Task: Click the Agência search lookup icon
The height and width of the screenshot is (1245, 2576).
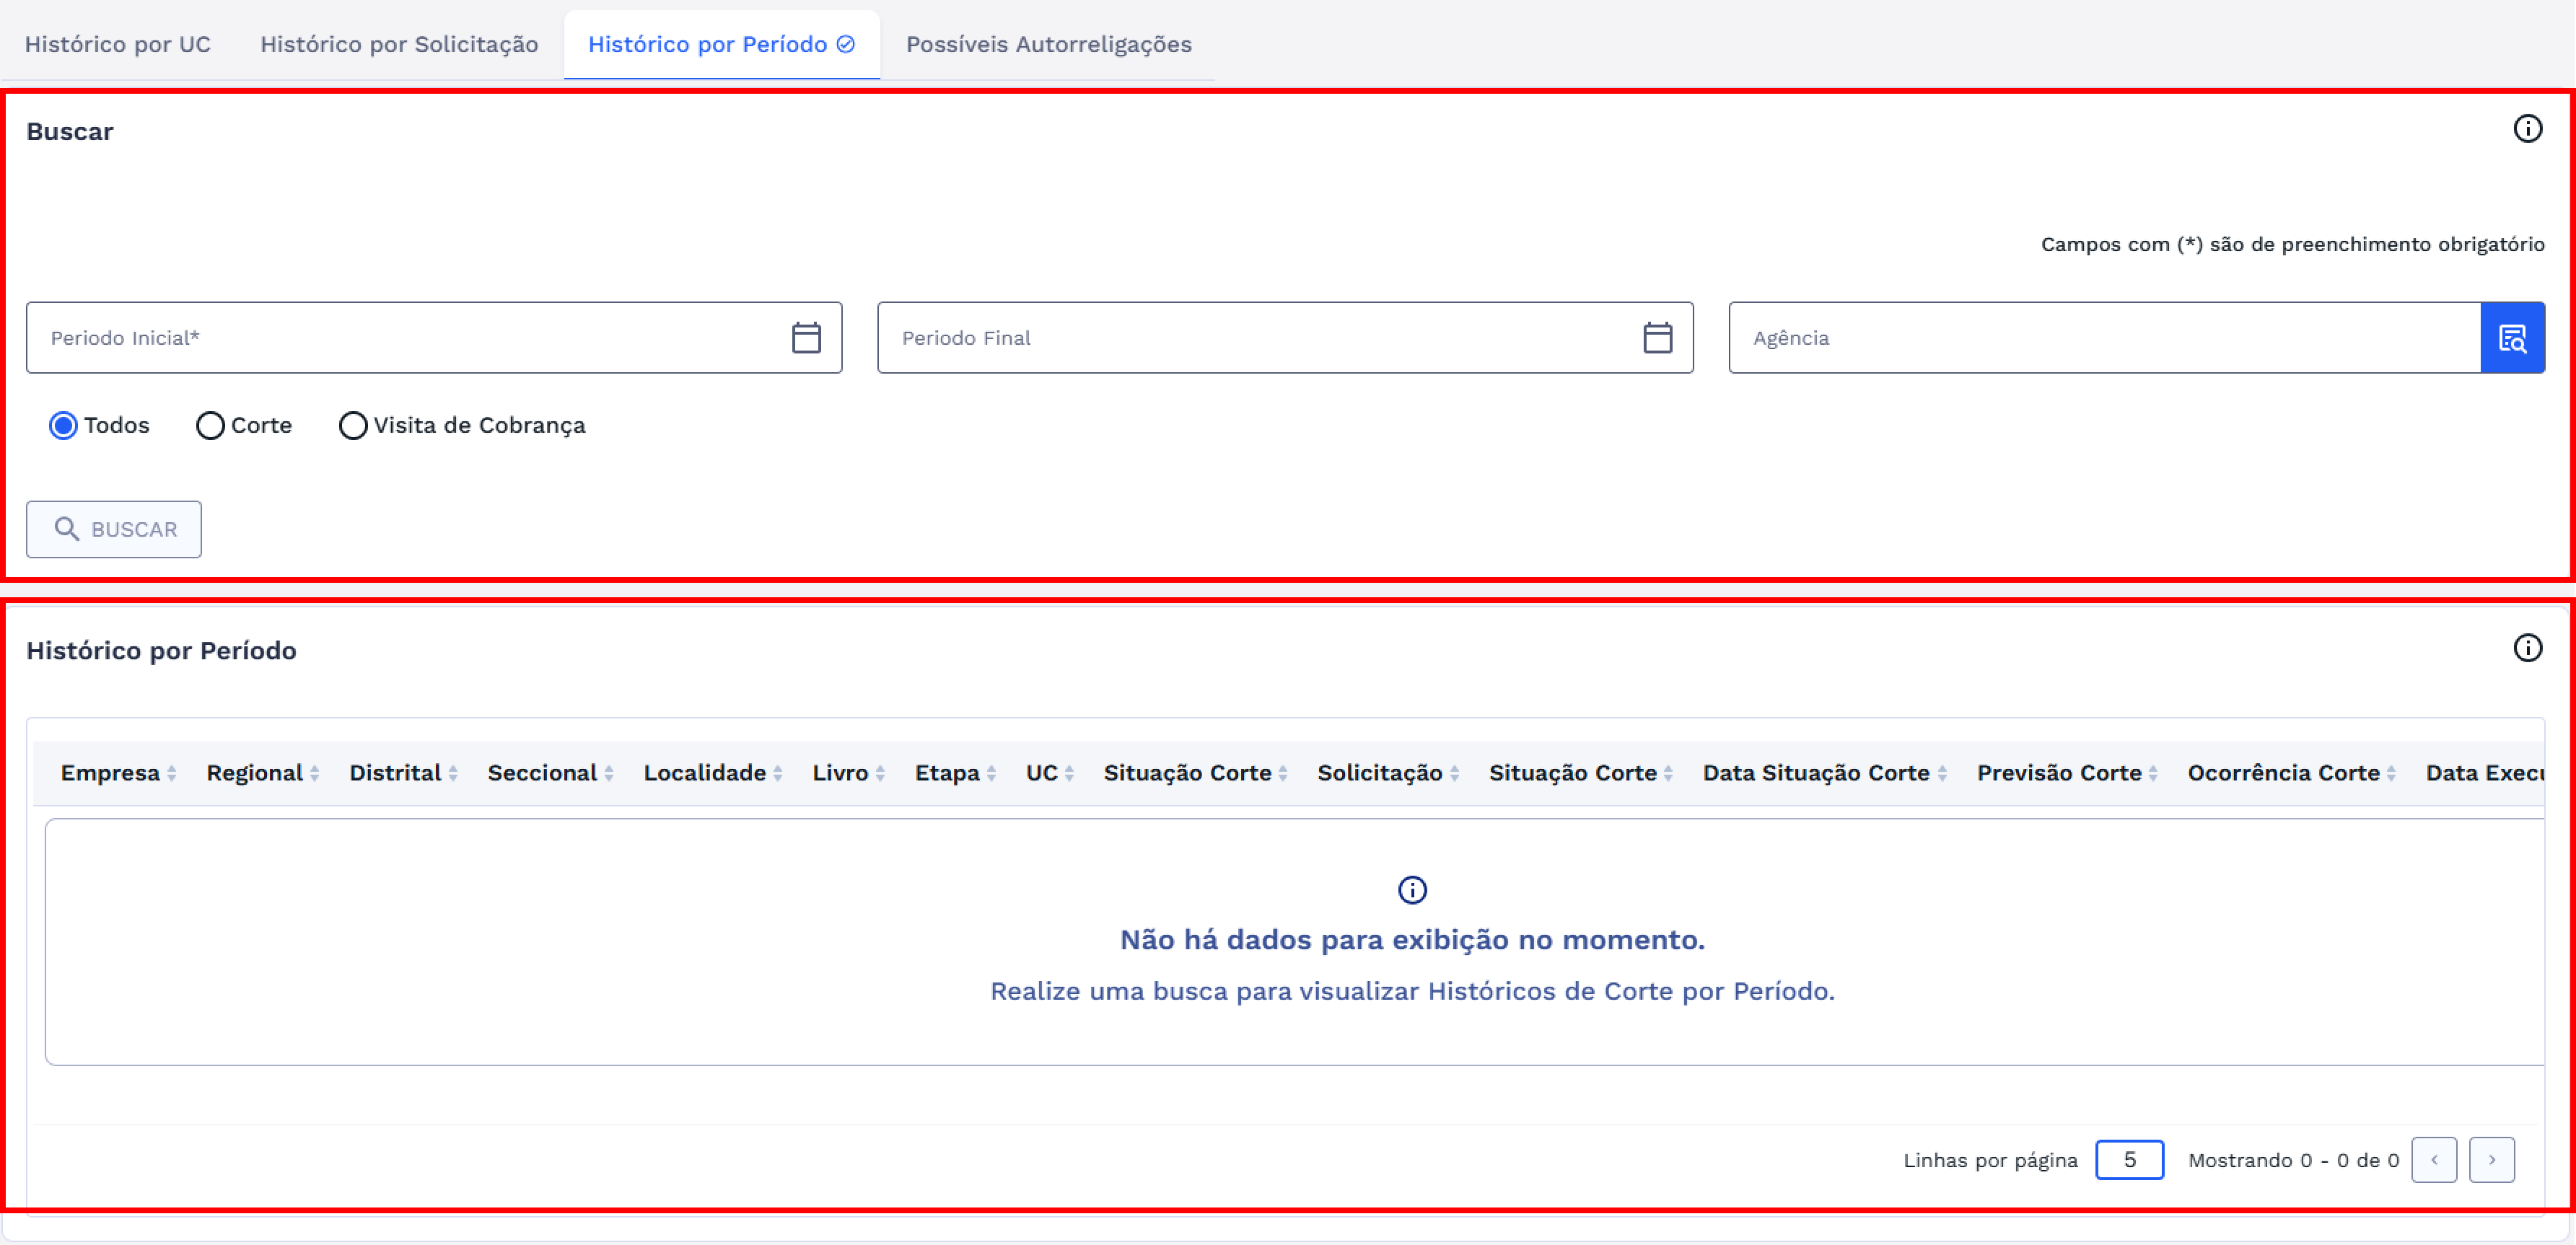Action: click(2512, 338)
